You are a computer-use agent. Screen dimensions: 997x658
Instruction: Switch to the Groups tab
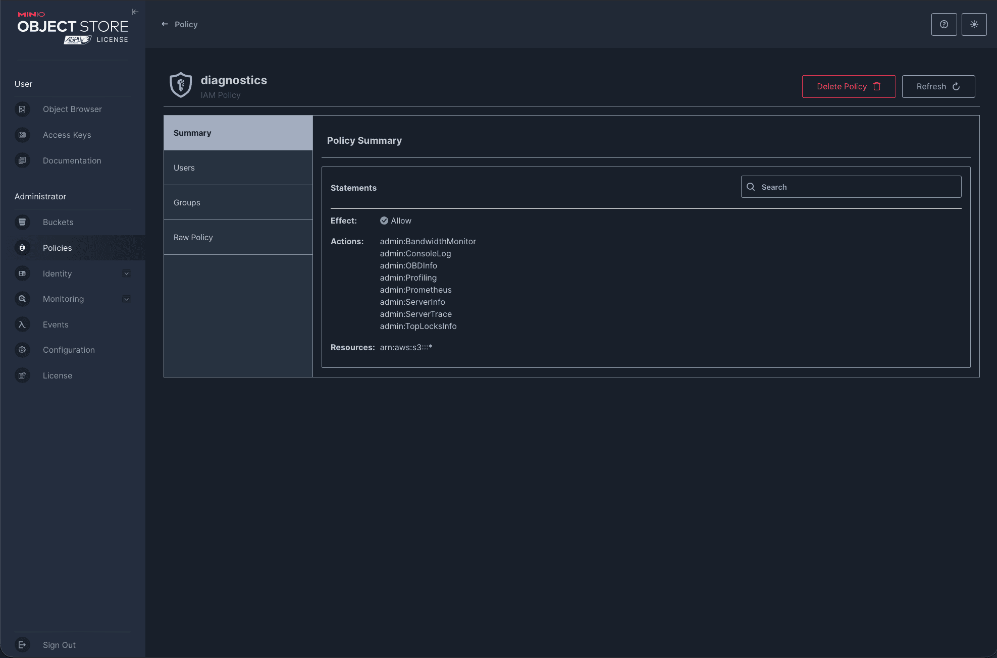(x=238, y=202)
